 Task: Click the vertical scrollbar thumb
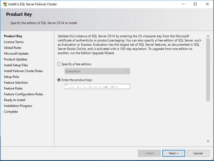[208, 70]
